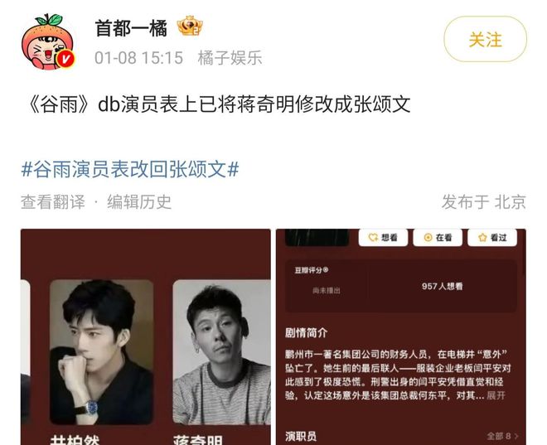Open the 首都一橘 profile avatar
The width and height of the screenshot is (547, 445).
(48, 41)
